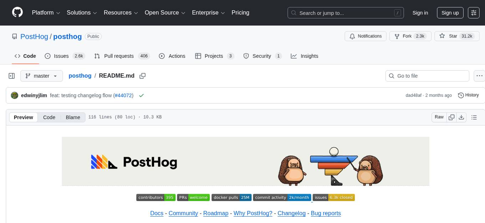Click the GitHub octocat logo

pyautogui.click(x=17, y=12)
